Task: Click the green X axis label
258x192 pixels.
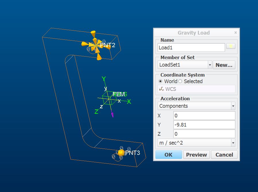Action: coord(129,102)
